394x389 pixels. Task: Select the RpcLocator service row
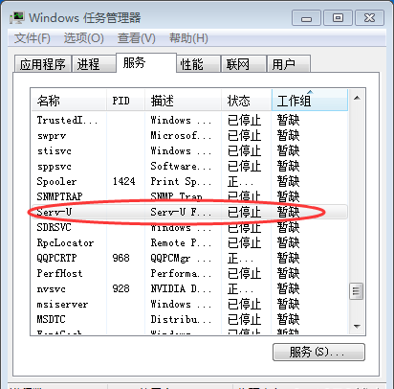(x=189, y=242)
